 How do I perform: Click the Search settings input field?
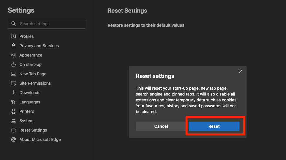(x=50, y=24)
